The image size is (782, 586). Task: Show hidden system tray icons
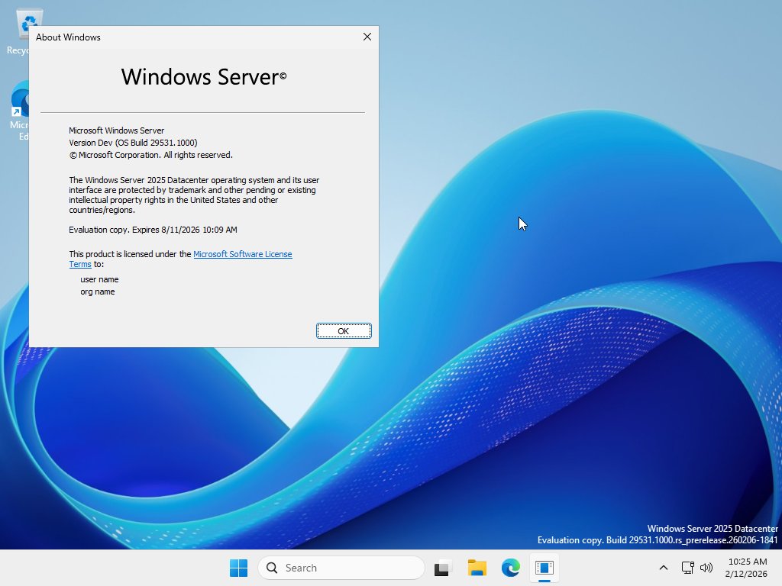point(664,568)
